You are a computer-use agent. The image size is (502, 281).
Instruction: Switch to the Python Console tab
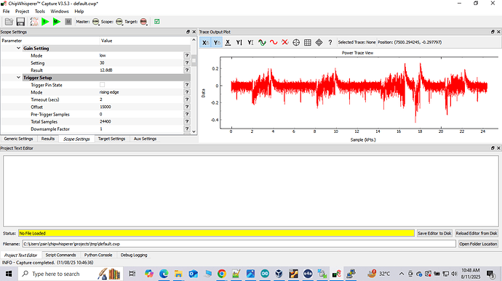click(x=98, y=255)
